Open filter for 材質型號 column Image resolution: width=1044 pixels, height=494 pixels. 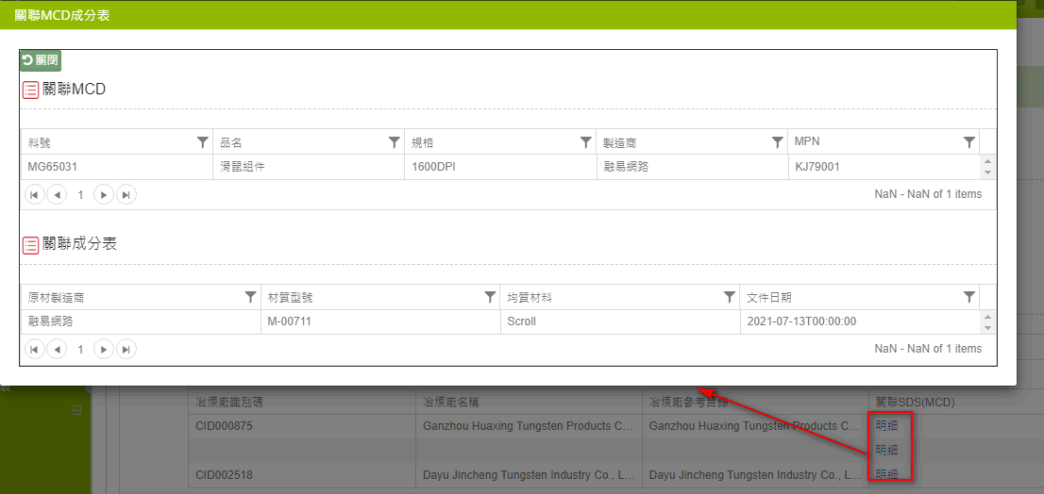coord(490,297)
